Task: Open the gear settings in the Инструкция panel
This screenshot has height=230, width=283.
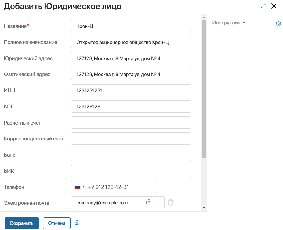Action: [278, 24]
